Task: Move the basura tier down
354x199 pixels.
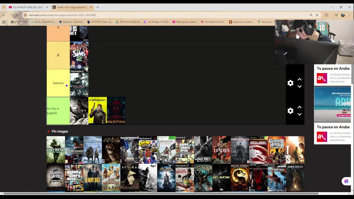Action: click(300, 87)
